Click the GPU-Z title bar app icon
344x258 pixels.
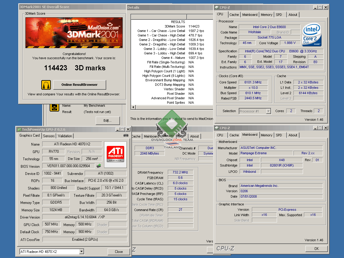19,129
